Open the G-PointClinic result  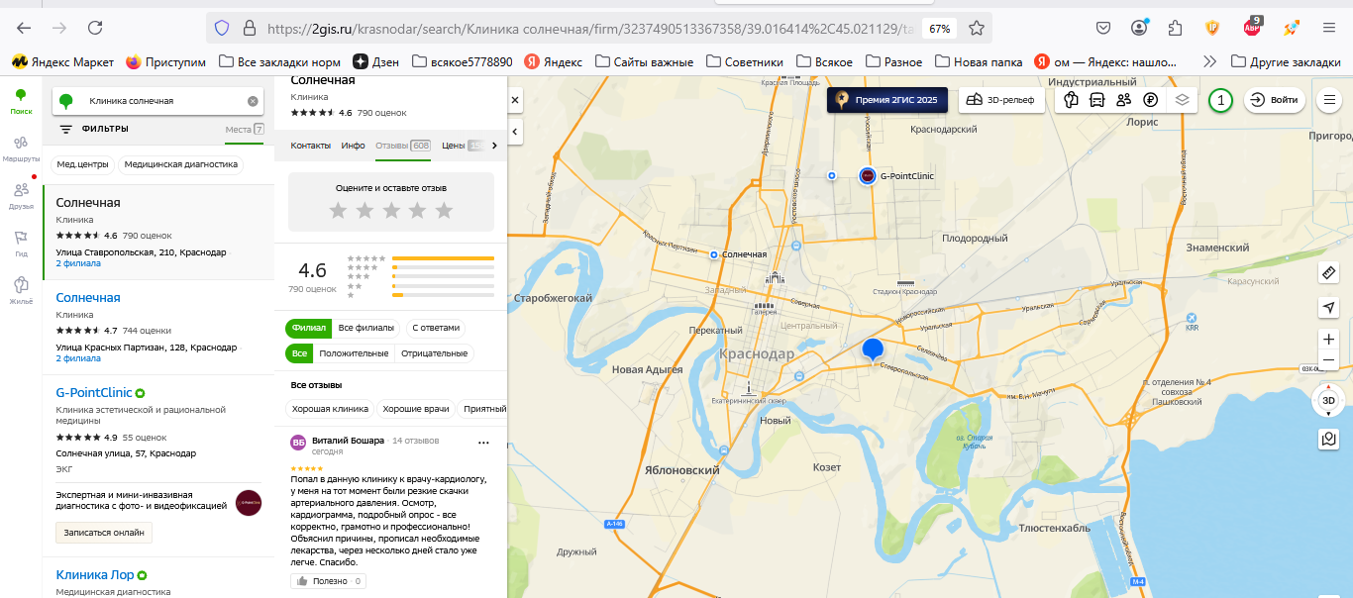(x=94, y=393)
